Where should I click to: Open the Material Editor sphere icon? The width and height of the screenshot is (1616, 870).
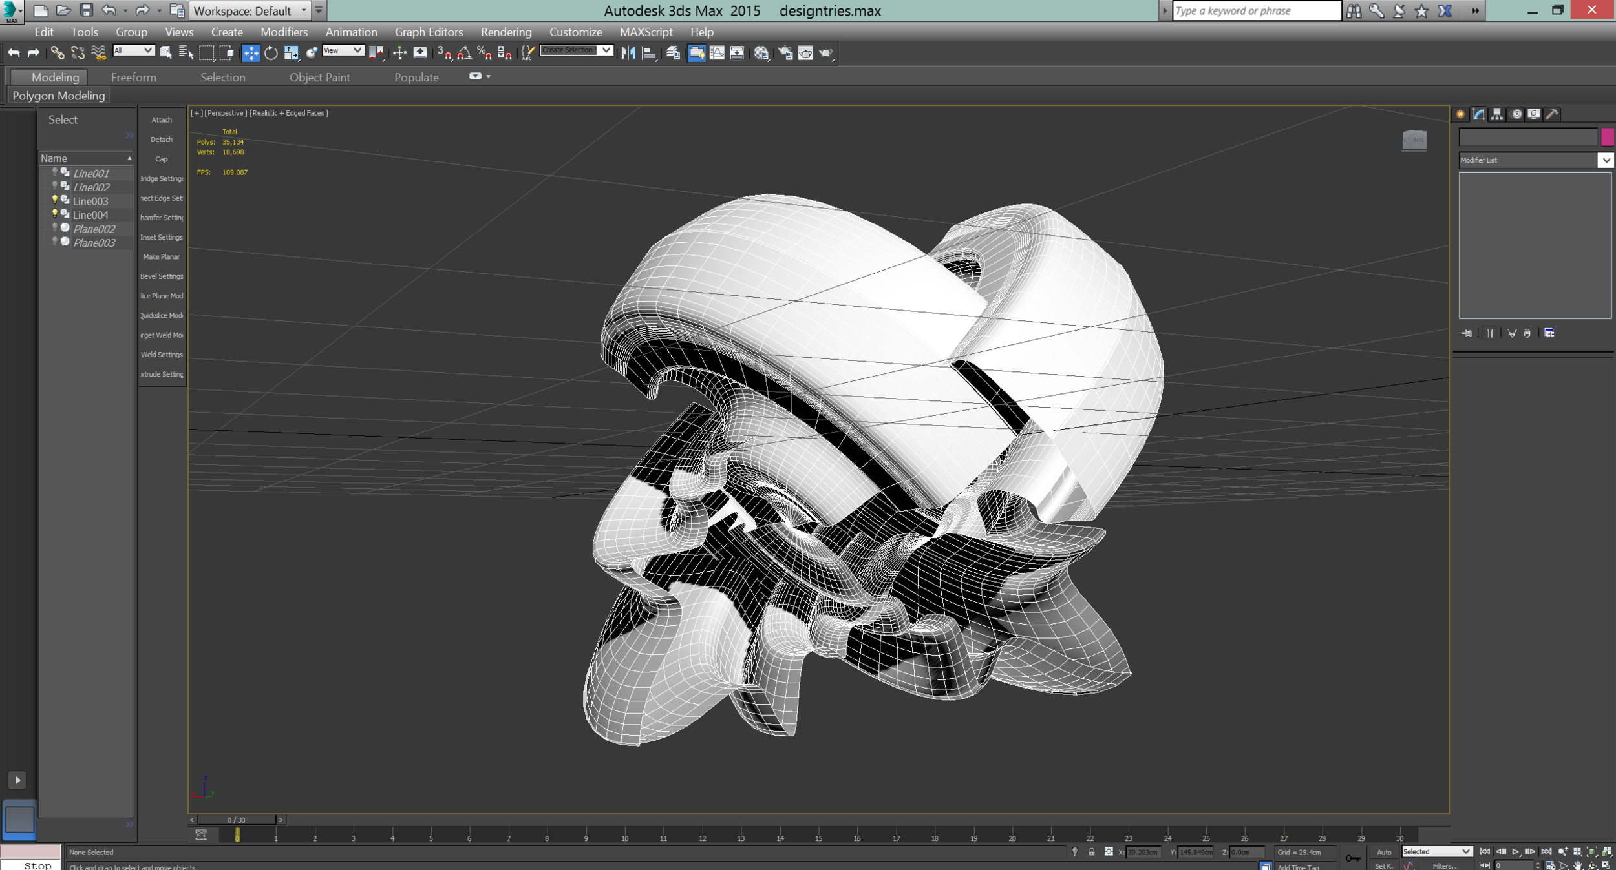click(761, 53)
